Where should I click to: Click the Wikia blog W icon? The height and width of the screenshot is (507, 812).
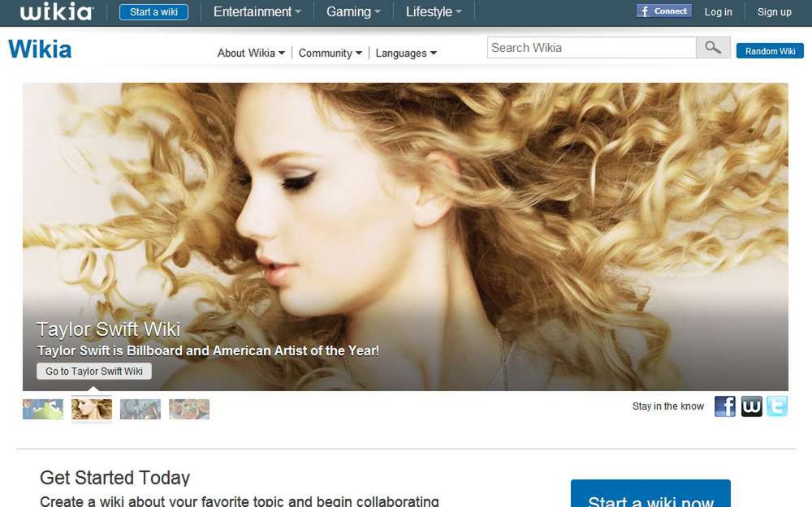coord(751,406)
